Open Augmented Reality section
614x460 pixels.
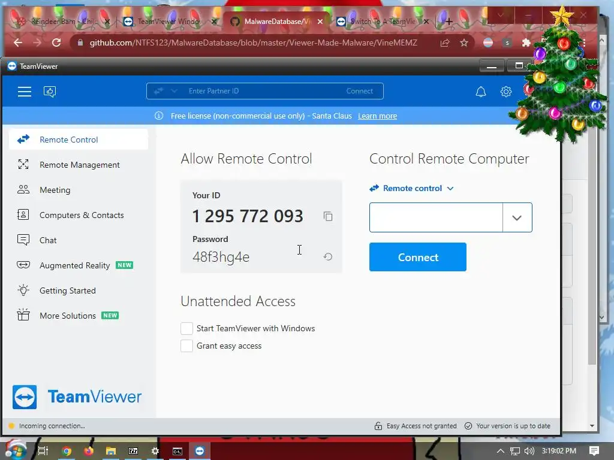[x=79, y=265]
